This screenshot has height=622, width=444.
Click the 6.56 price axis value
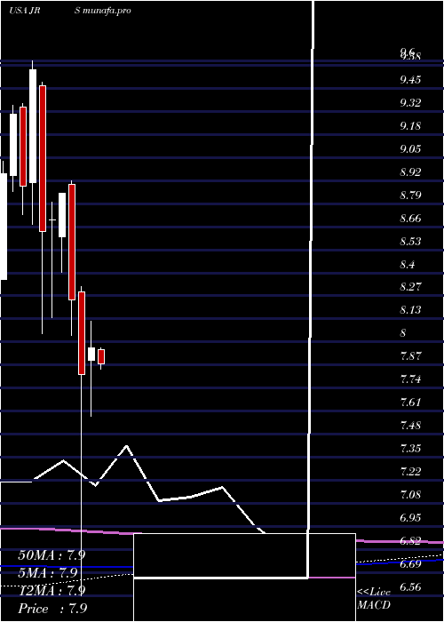(410, 587)
